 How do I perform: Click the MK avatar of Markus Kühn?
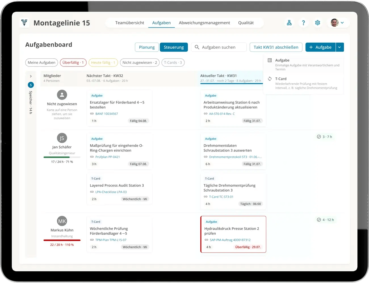[x=62, y=221]
